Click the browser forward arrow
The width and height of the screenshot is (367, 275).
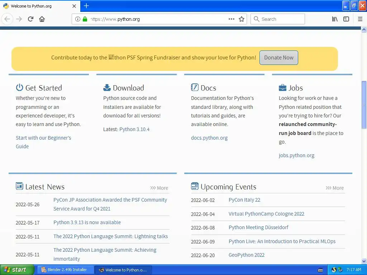click(x=19, y=19)
